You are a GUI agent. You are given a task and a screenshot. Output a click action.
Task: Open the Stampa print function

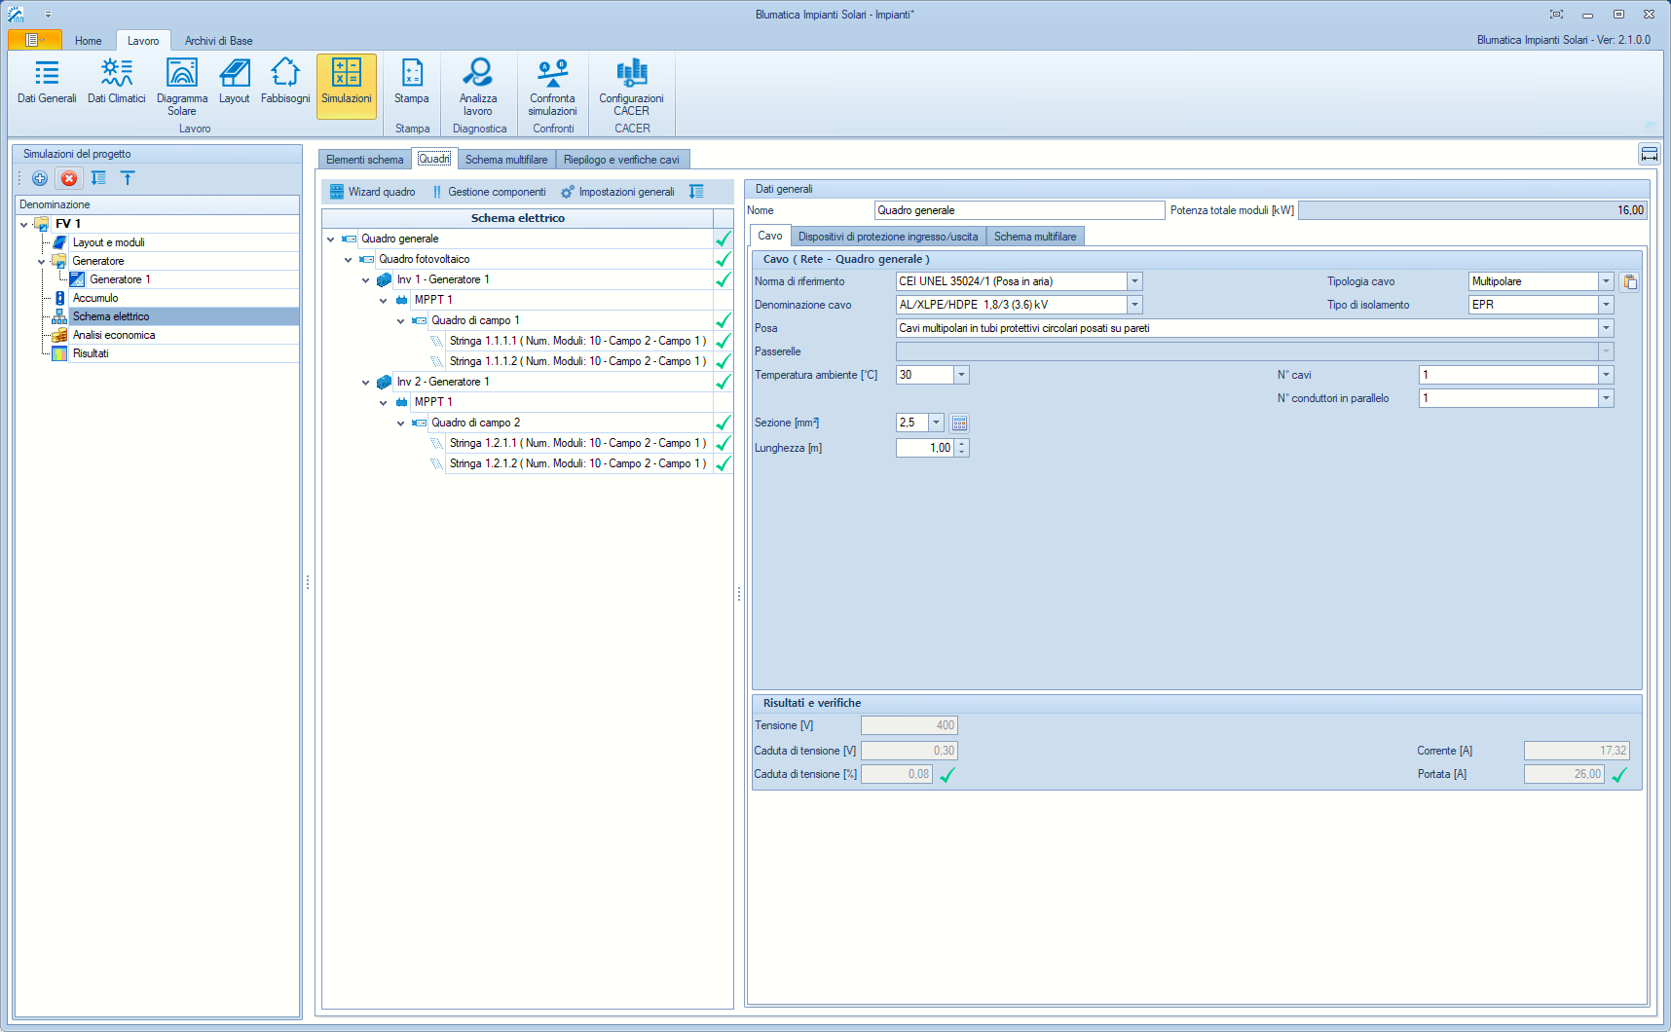click(x=412, y=81)
